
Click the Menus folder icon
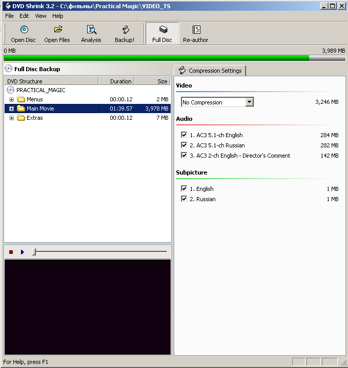[x=21, y=99]
